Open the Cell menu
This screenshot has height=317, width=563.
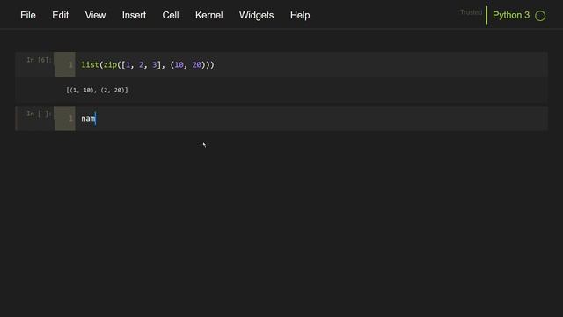(x=171, y=16)
